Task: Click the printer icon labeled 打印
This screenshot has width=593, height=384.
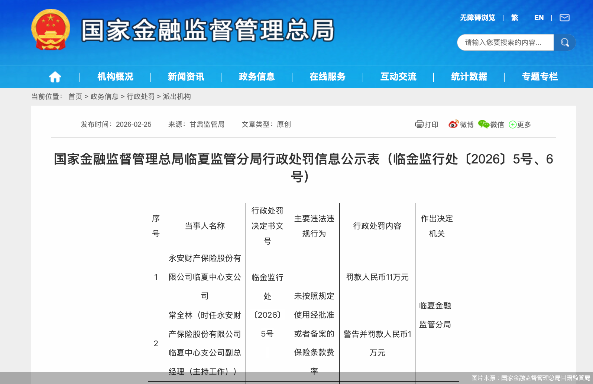Action: click(x=419, y=125)
